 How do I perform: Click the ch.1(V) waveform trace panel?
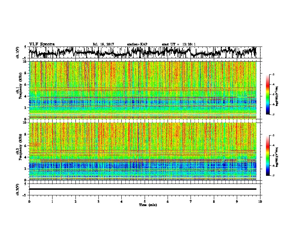[145, 52]
